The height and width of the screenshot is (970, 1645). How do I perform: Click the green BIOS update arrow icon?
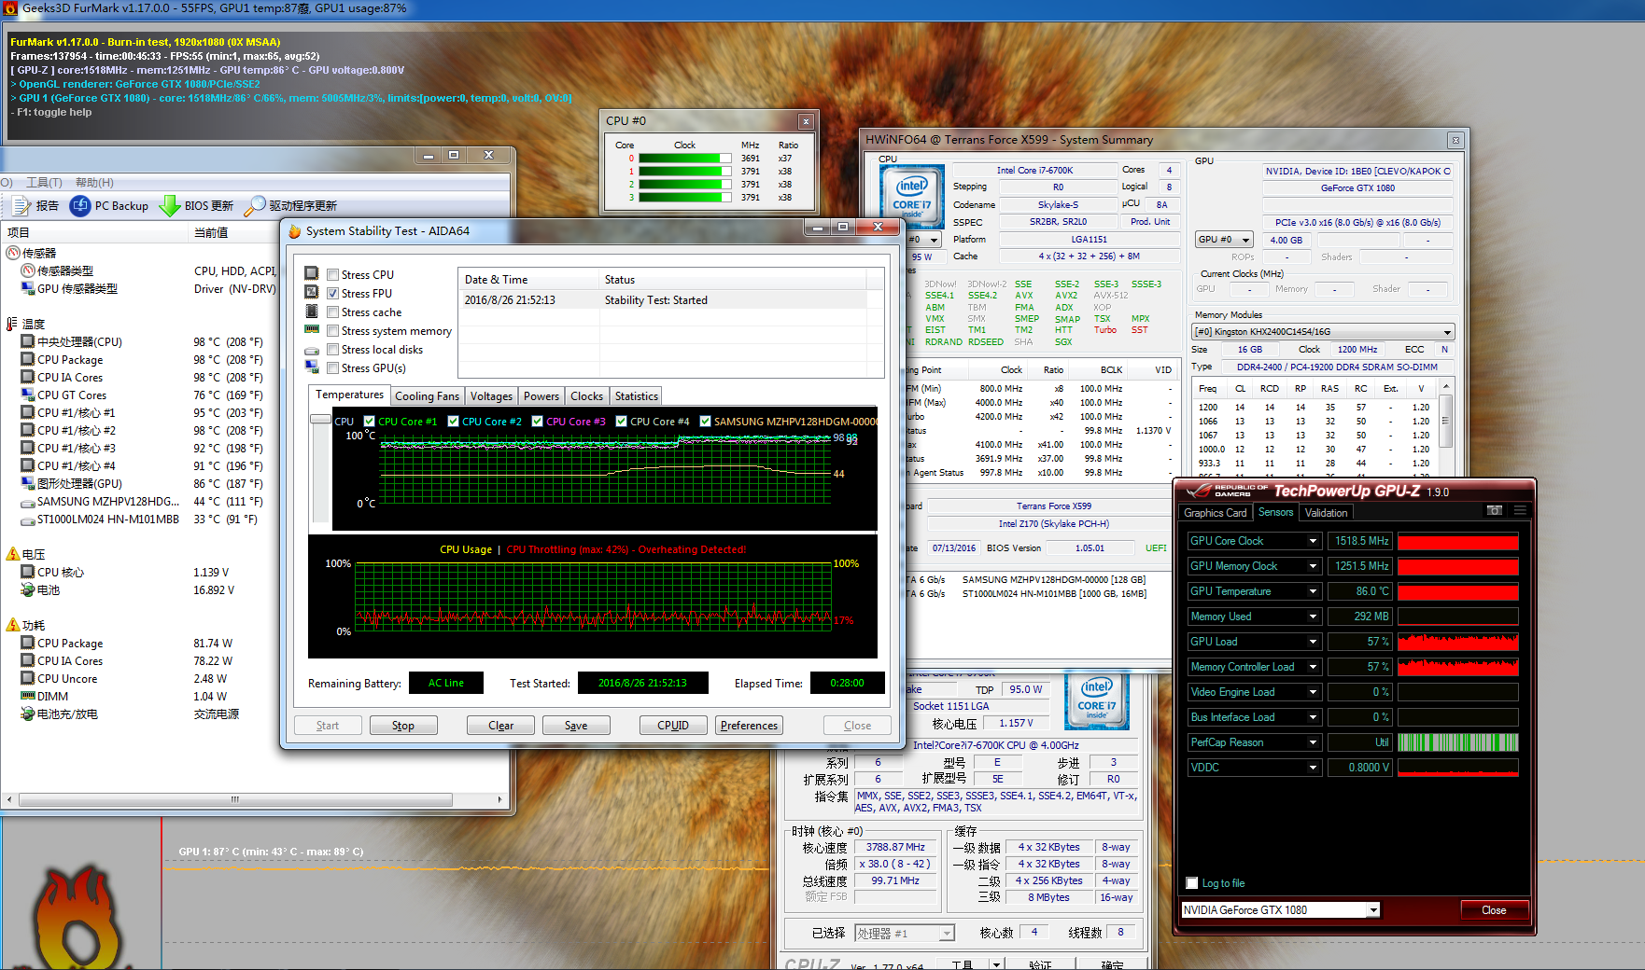pyautogui.click(x=170, y=205)
